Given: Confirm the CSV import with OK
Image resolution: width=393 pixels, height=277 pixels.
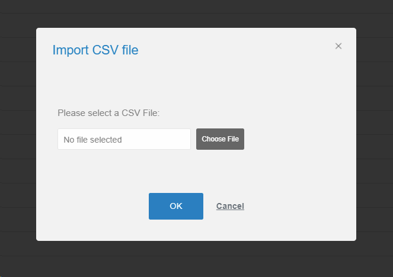Looking at the screenshot, I should click(176, 206).
